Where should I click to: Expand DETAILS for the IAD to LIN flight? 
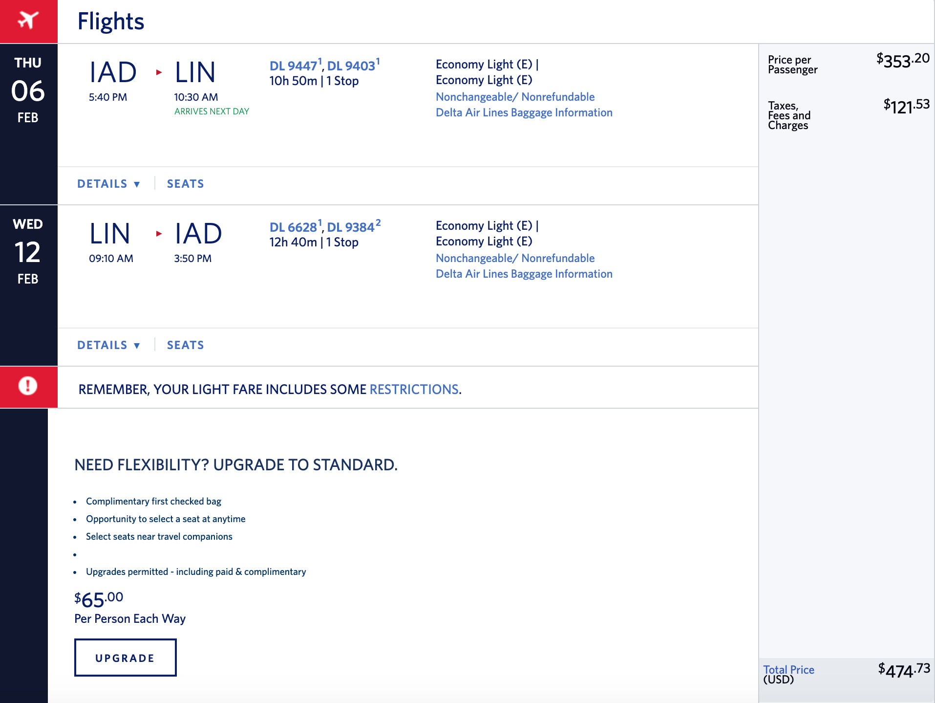[108, 184]
